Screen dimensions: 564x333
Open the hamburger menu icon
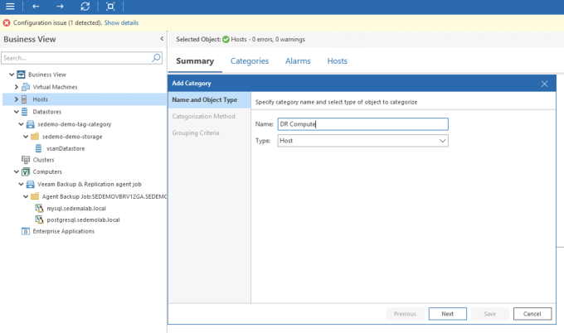[10, 6]
